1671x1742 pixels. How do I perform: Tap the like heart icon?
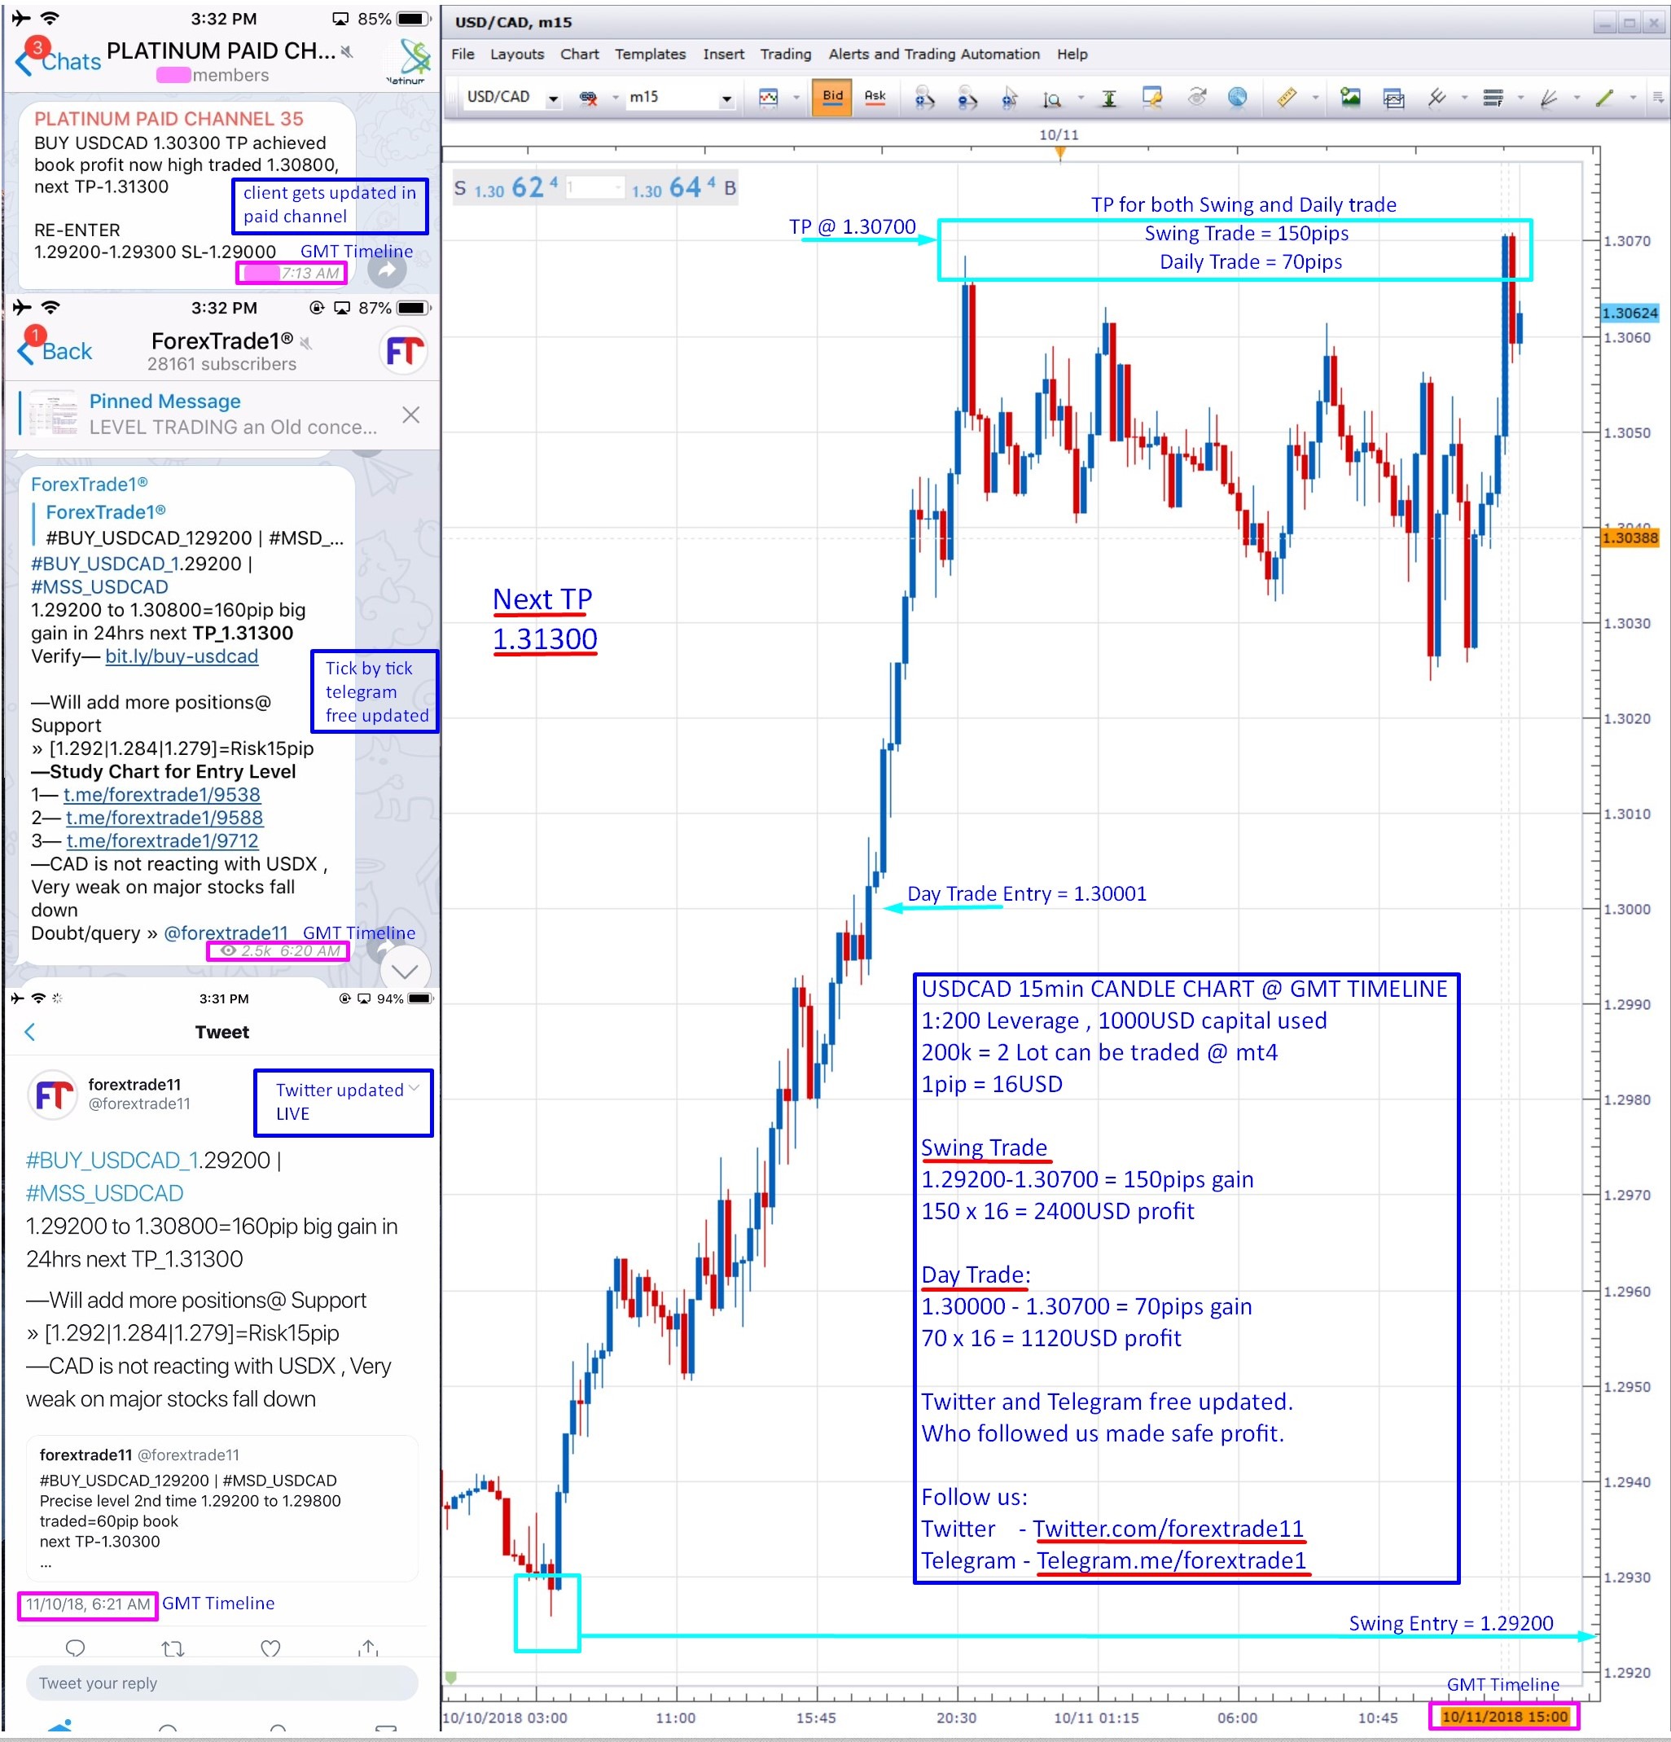point(270,1648)
